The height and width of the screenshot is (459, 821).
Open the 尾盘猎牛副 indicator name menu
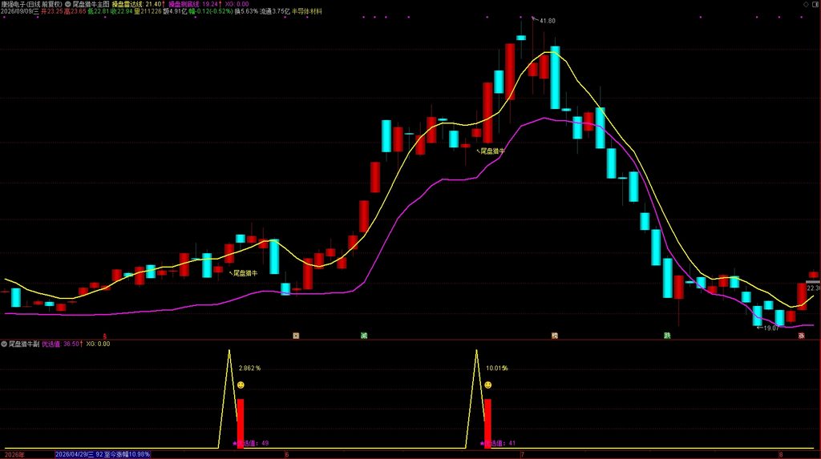(24, 344)
